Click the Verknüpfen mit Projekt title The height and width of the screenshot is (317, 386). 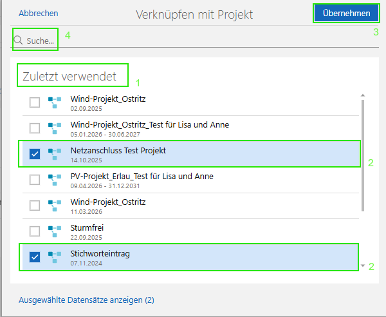(x=194, y=15)
